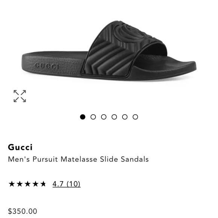
Task: Go to the last carousel dot
Action: click(135, 117)
